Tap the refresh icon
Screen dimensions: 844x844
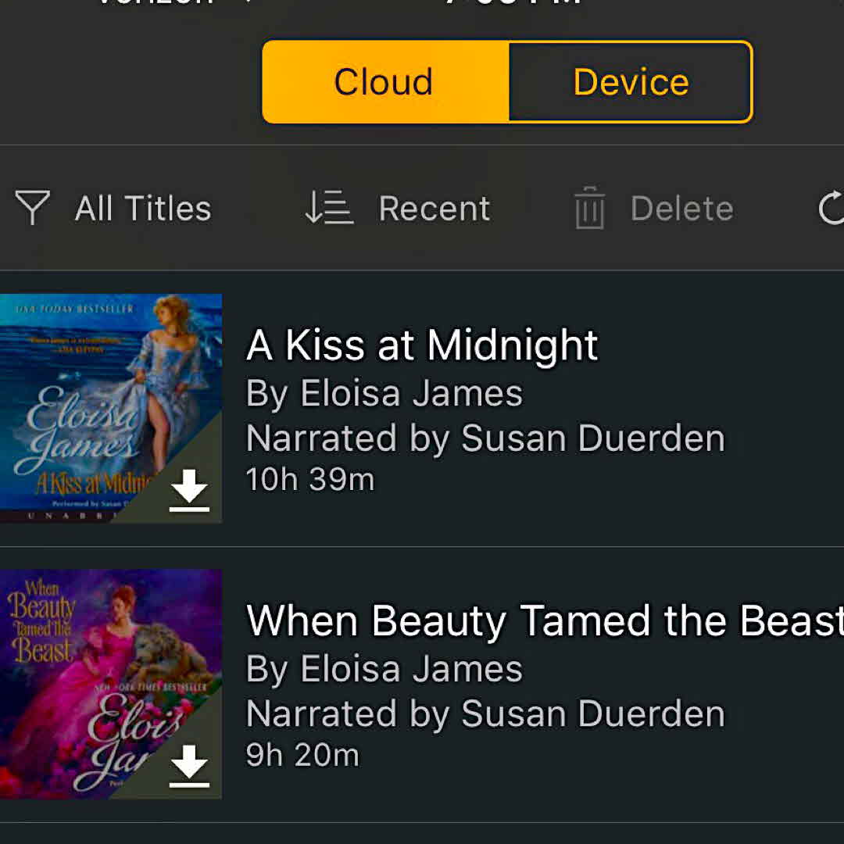tap(830, 208)
